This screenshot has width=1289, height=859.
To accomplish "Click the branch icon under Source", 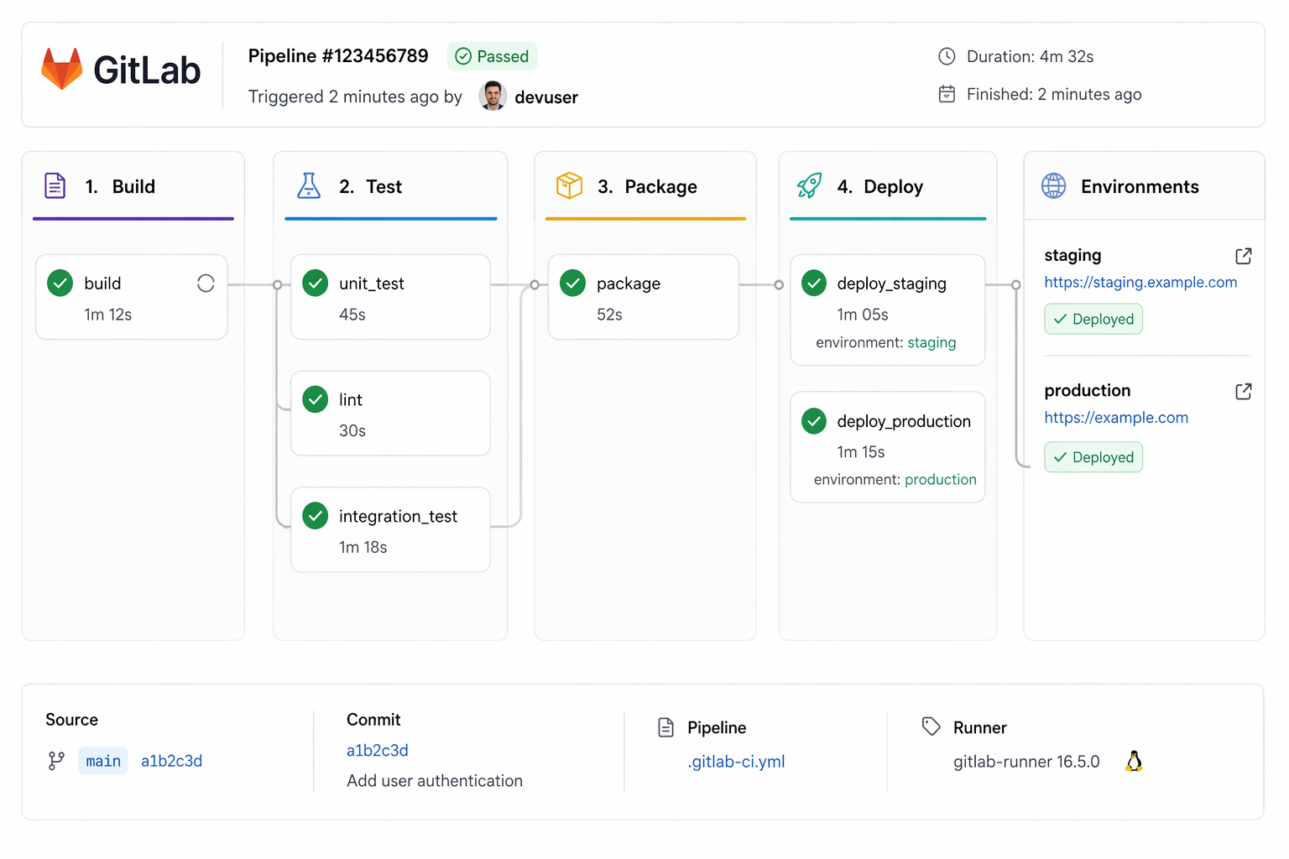I will click(56, 761).
